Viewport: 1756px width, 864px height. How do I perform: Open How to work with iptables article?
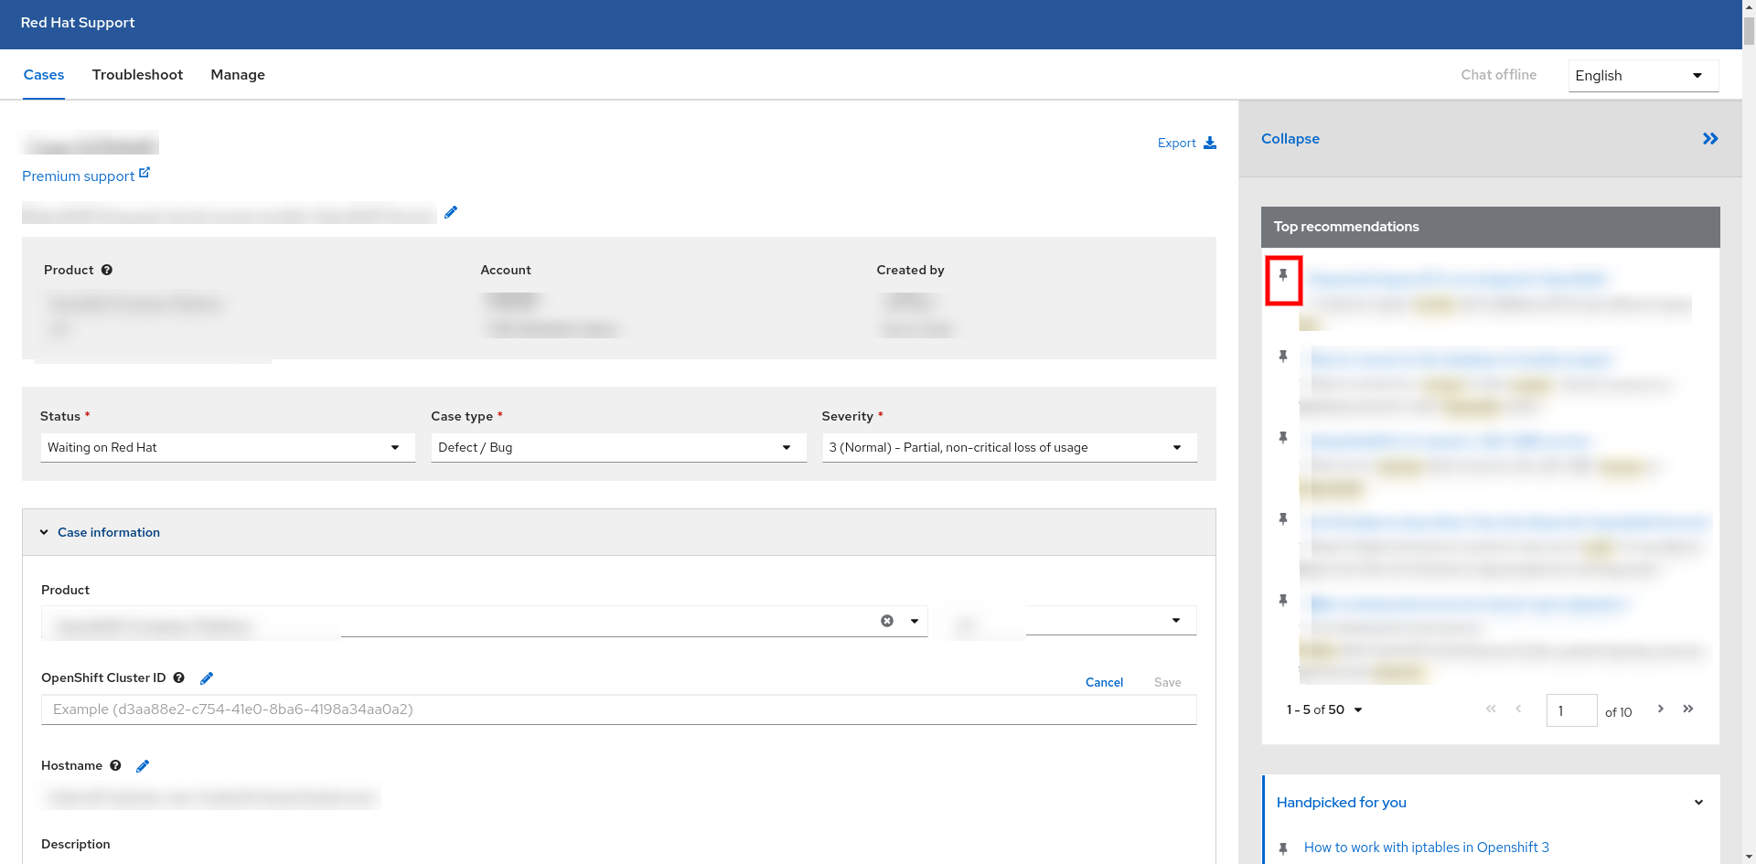pyautogui.click(x=1426, y=848)
